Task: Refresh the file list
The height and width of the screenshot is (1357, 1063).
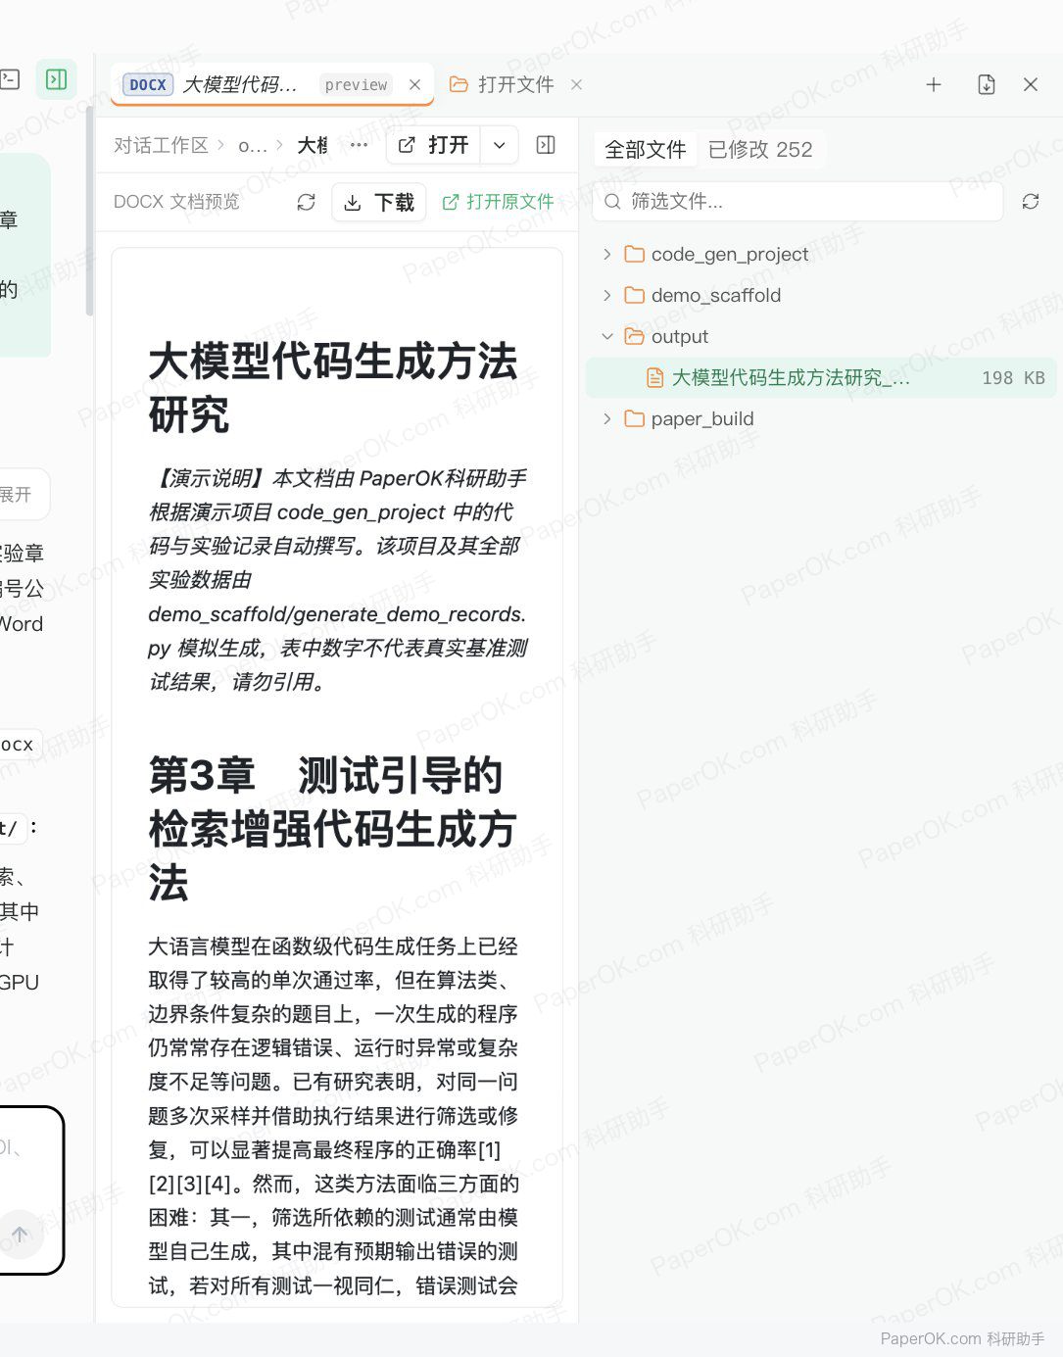Action: (x=1031, y=201)
